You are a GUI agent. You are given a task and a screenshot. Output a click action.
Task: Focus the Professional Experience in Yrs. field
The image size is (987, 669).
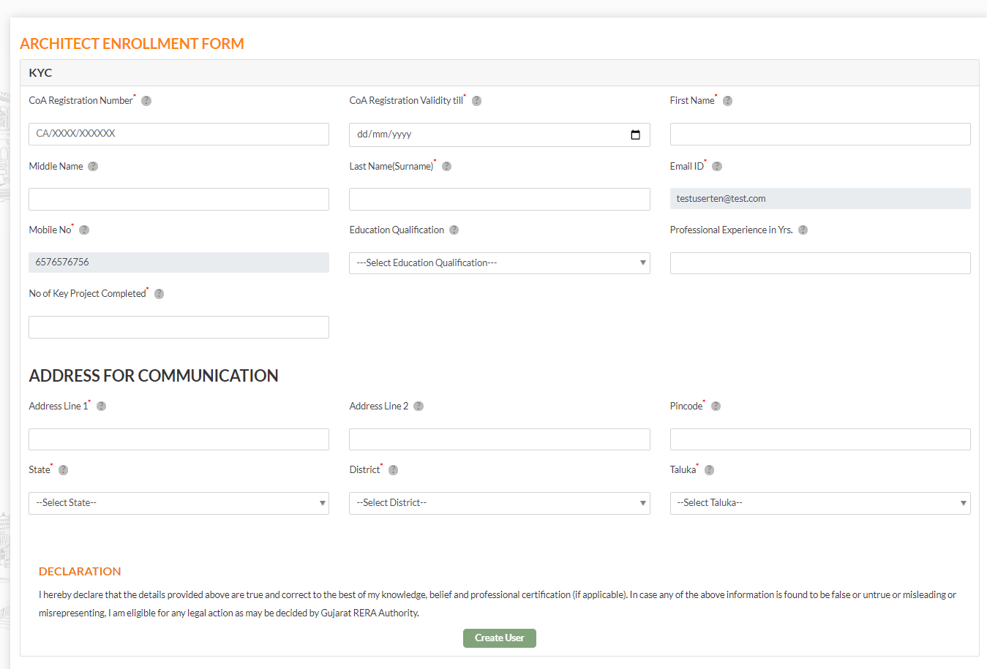pos(820,263)
